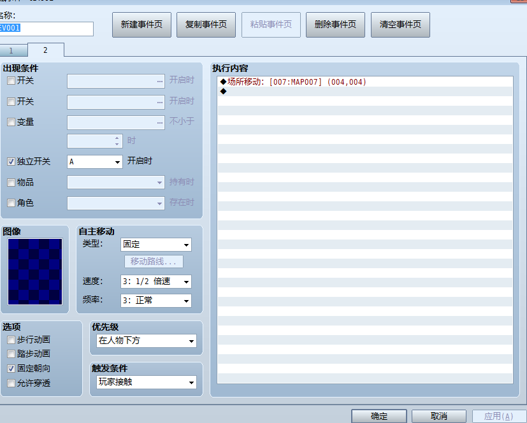Image resolution: width=527 pixels, height=423 pixels.
Task: Expand the 优先级 priority dropdown
Action: point(146,341)
